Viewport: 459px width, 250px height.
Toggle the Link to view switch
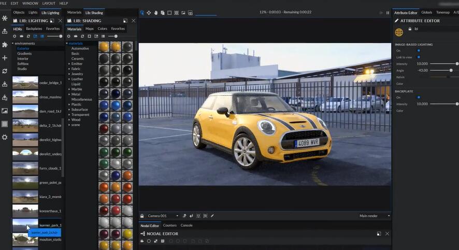419,57
